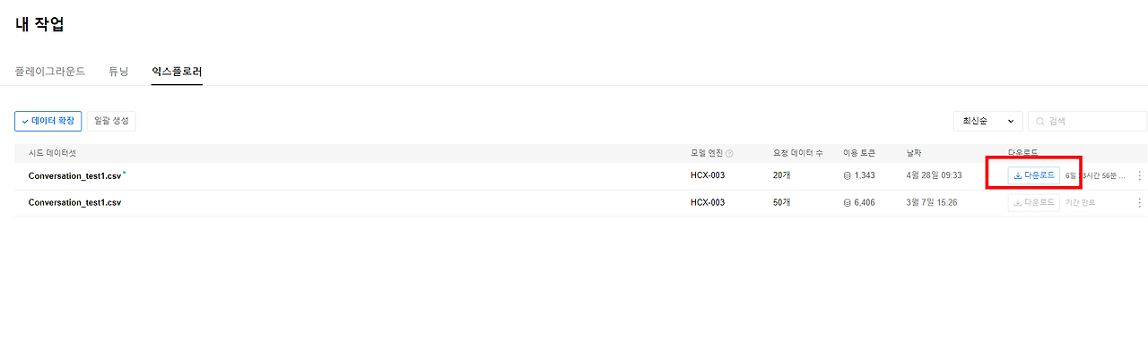
Task: Click the magnifier icon in the search box
Action: pos(1040,121)
